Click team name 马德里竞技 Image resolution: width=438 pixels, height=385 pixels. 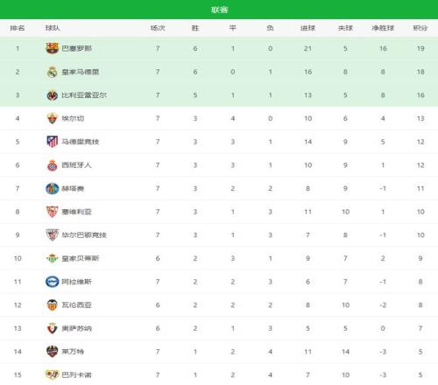pos(81,142)
